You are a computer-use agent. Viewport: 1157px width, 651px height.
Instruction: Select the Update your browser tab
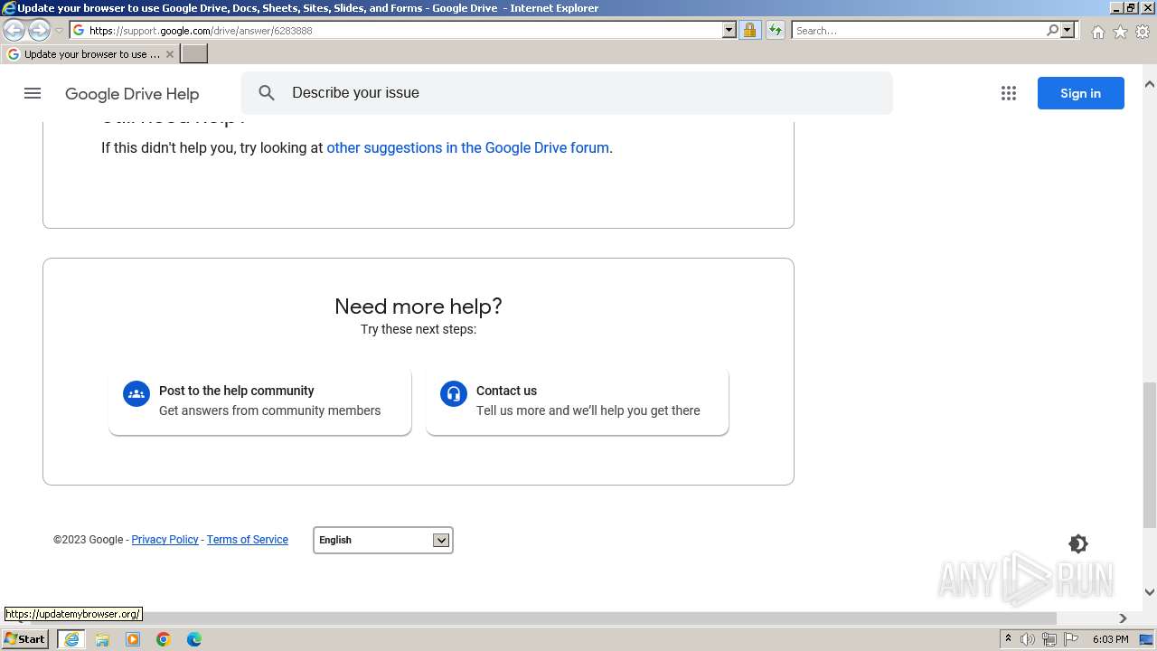pos(90,54)
